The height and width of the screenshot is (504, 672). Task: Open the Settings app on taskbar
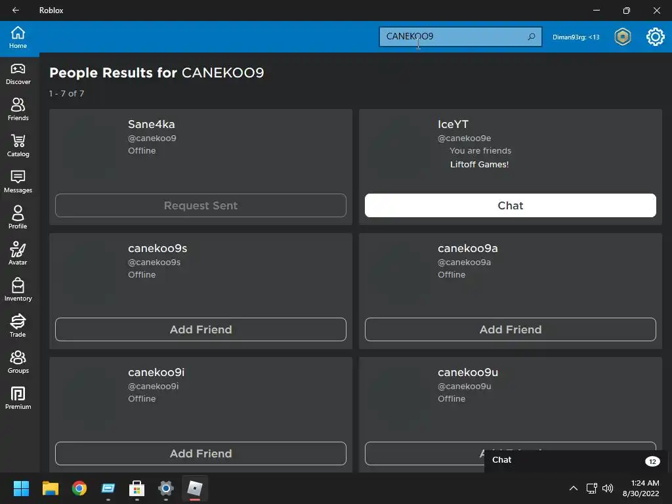tap(166, 488)
